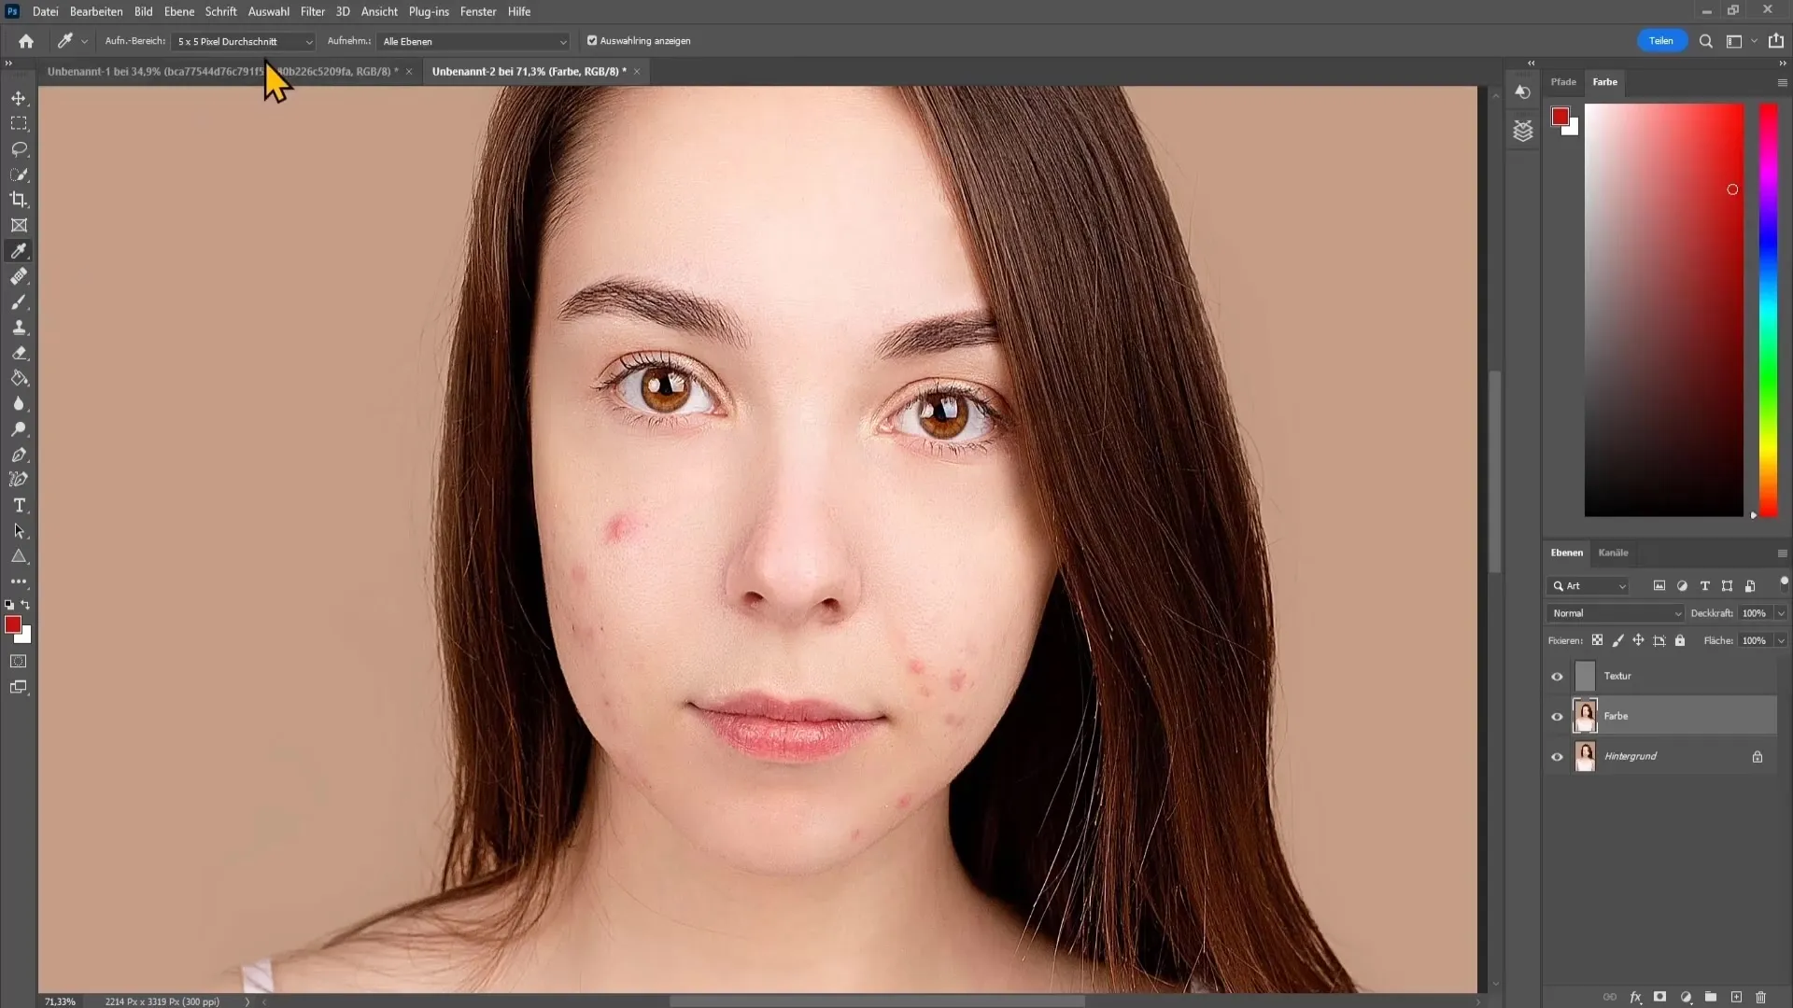1793x1008 pixels.
Task: Select the Healing Brush tool
Action: [19, 277]
